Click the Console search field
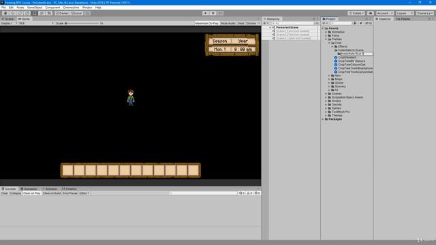 click(203, 193)
